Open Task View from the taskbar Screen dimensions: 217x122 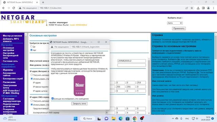(x=99, y=119)
